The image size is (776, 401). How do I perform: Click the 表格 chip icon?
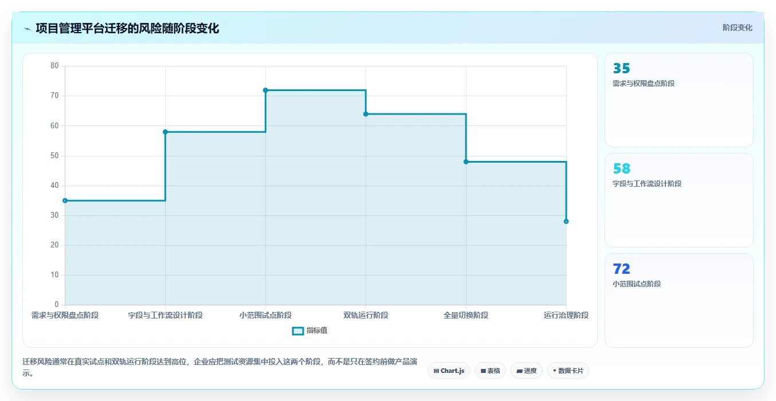[x=483, y=371]
